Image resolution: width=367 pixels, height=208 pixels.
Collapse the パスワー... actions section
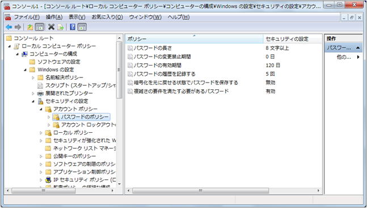click(358, 48)
